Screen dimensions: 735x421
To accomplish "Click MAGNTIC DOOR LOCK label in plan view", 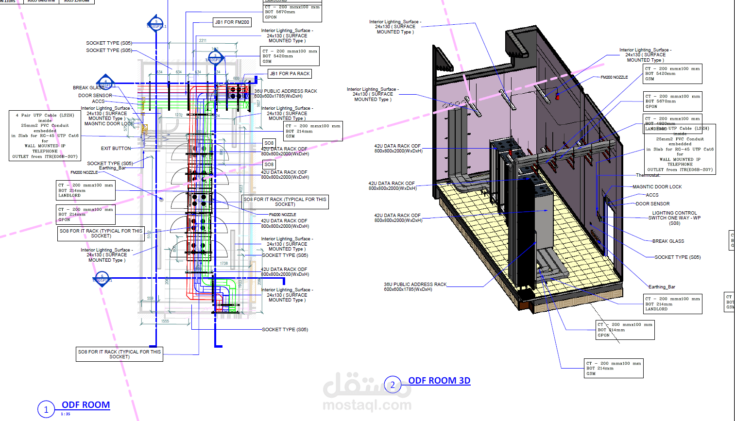I will point(109,124).
